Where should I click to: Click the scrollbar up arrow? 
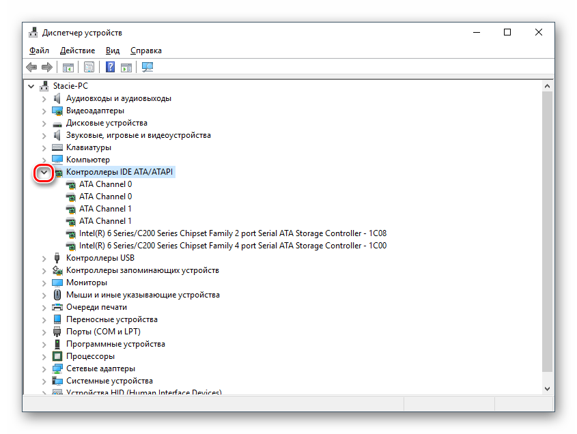547,86
